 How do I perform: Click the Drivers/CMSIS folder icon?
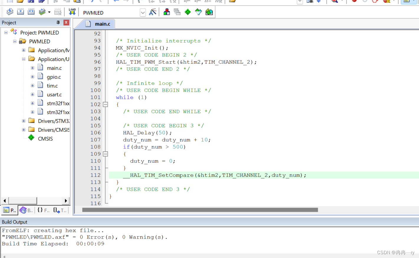[x=32, y=129]
